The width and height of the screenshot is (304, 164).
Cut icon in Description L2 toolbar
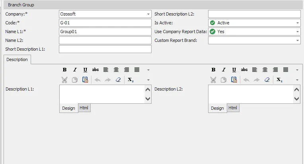pyautogui.click(x=213, y=80)
